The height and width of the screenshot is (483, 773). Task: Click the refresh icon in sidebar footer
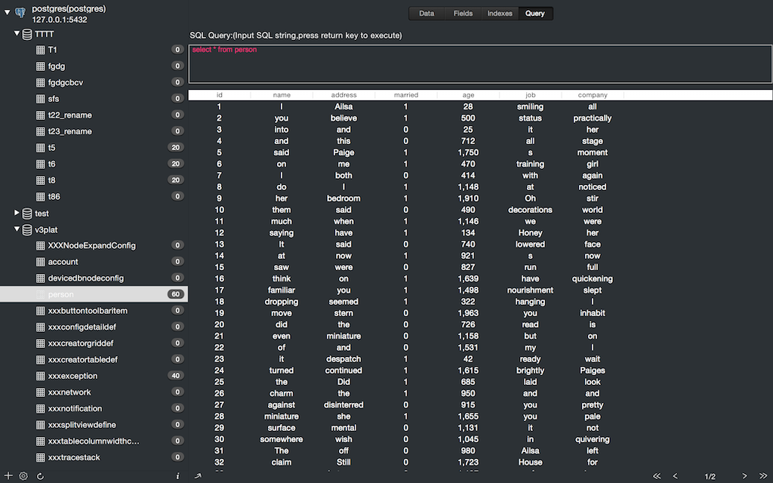(x=40, y=476)
